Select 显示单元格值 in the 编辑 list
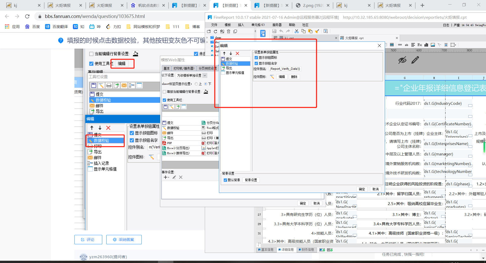The height and width of the screenshot is (263, 486). (235, 73)
